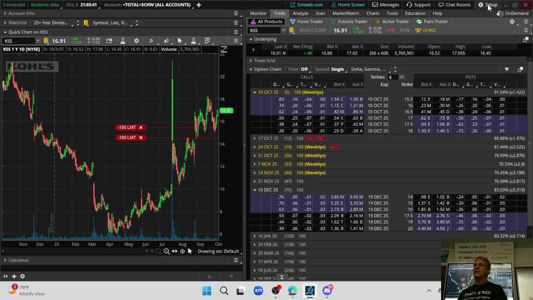
Task: Open the Active Trader sub-tab
Action: pyautogui.click(x=392, y=22)
